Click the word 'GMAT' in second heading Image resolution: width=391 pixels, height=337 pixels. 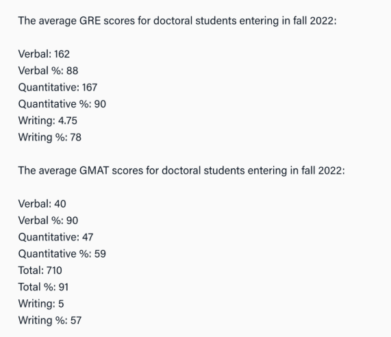(x=94, y=171)
